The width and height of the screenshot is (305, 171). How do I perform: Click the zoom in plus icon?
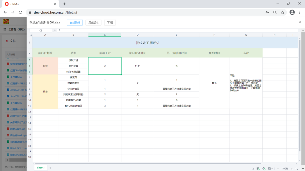click(x=292, y=169)
